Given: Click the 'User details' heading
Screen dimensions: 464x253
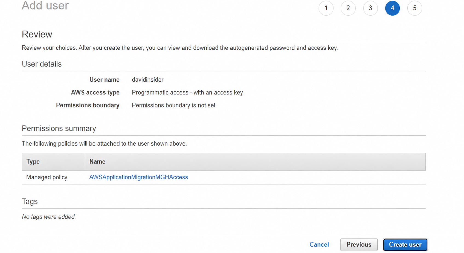Looking at the screenshot, I should point(42,64).
